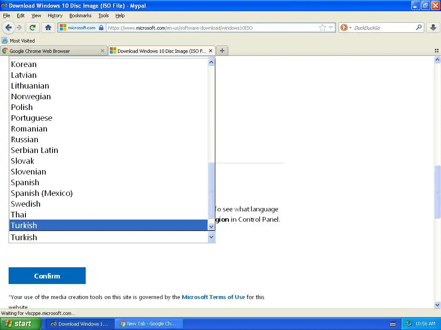This screenshot has height=330, width=441.
Task: Open a new tab with the plus button
Action: coord(222,51)
